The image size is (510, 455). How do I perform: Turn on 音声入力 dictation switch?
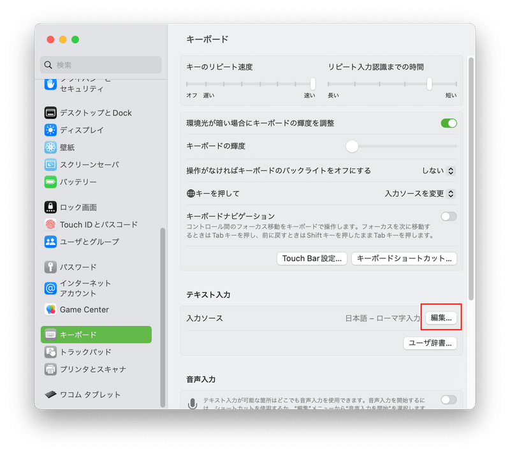pyautogui.click(x=449, y=399)
